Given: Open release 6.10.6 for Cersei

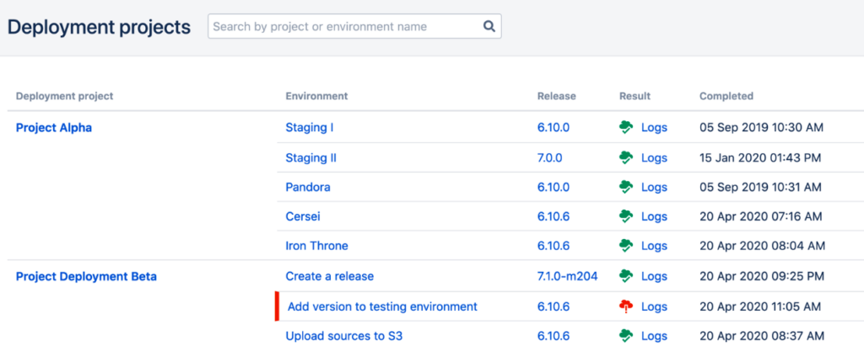Looking at the screenshot, I should (553, 216).
